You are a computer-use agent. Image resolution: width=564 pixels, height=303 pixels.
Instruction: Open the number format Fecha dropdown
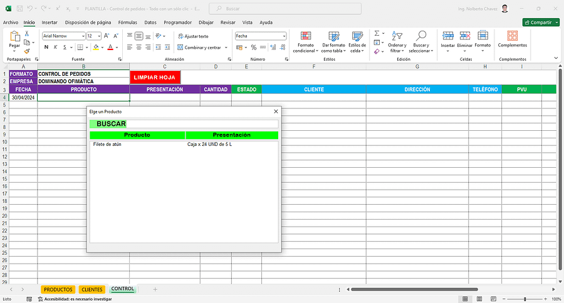click(x=284, y=36)
